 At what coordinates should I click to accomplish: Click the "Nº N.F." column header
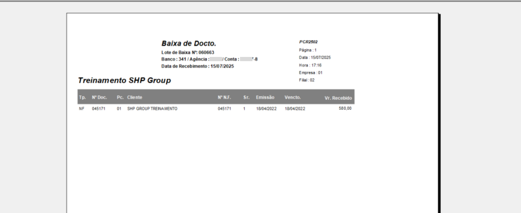(224, 97)
